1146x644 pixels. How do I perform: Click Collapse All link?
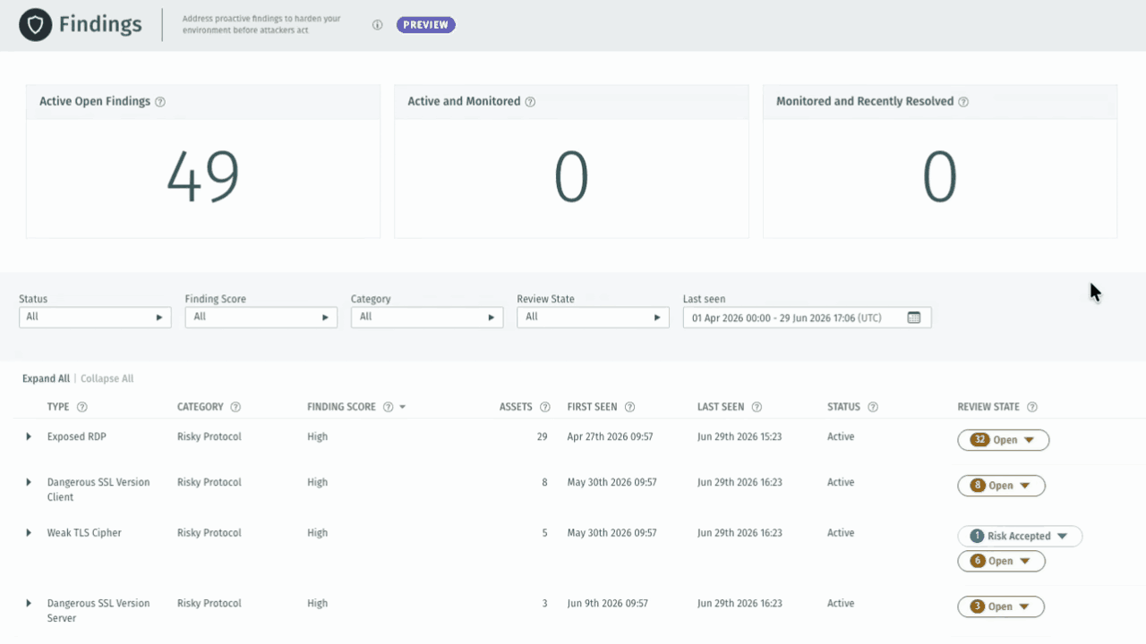pos(107,378)
